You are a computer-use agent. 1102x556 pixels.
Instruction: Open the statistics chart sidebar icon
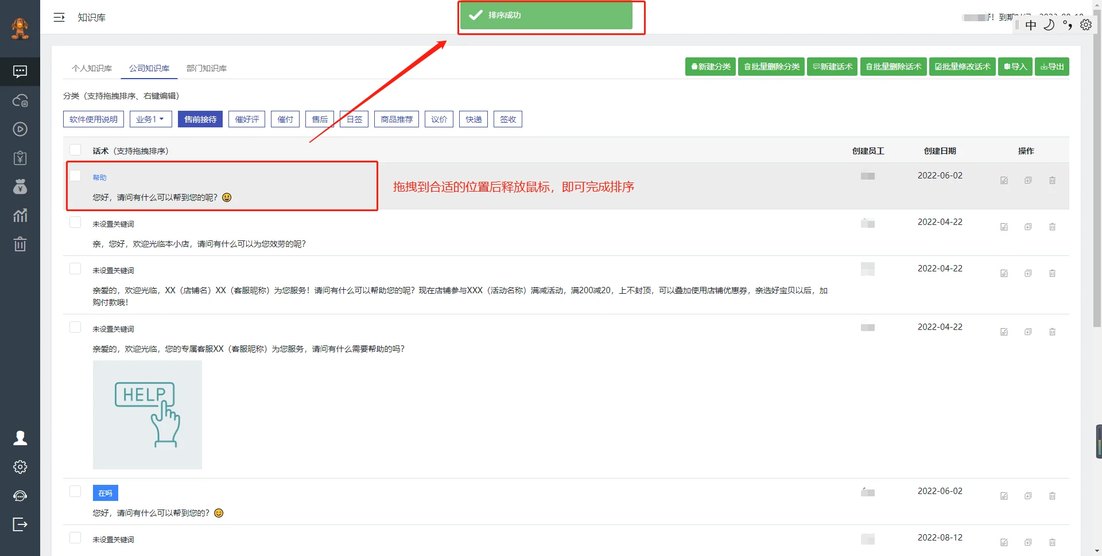[20, 215]
